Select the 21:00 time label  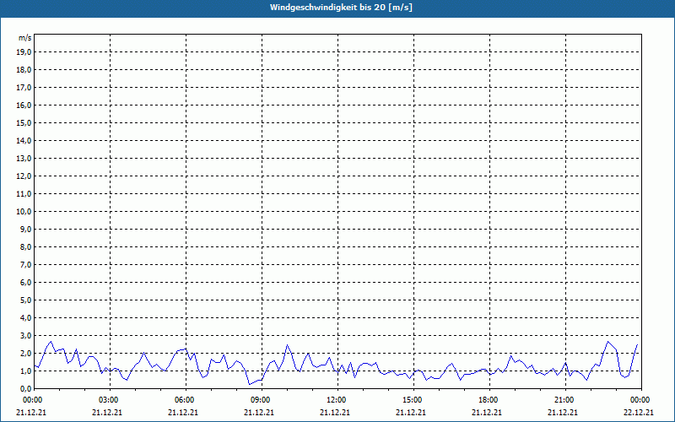coord(563,399)
